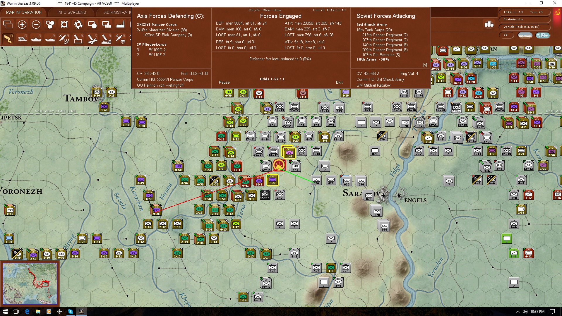
Task: Activate bomb airfield mode F7
Action: tap(92, 39)
